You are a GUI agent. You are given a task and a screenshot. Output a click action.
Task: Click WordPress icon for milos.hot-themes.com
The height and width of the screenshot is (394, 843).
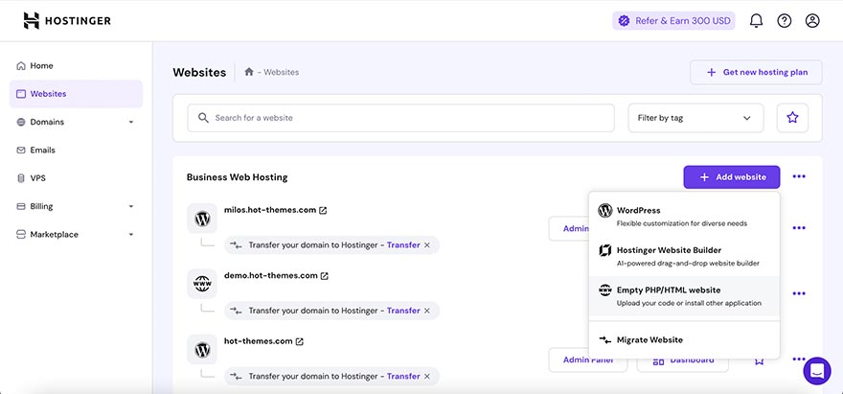(x=202, y=218)
